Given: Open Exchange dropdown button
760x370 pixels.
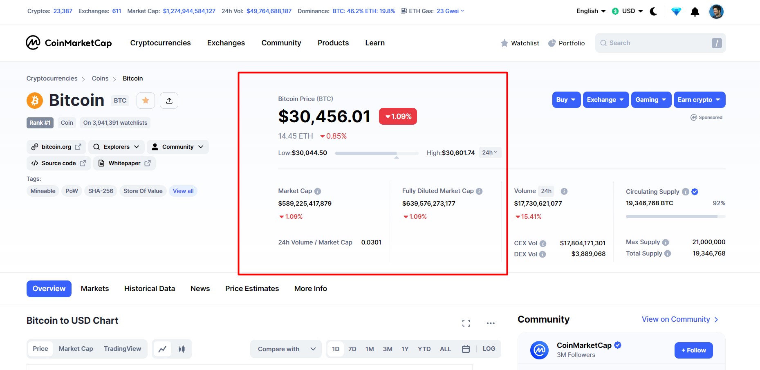Looking at the screenshot, I should (605, 100).
